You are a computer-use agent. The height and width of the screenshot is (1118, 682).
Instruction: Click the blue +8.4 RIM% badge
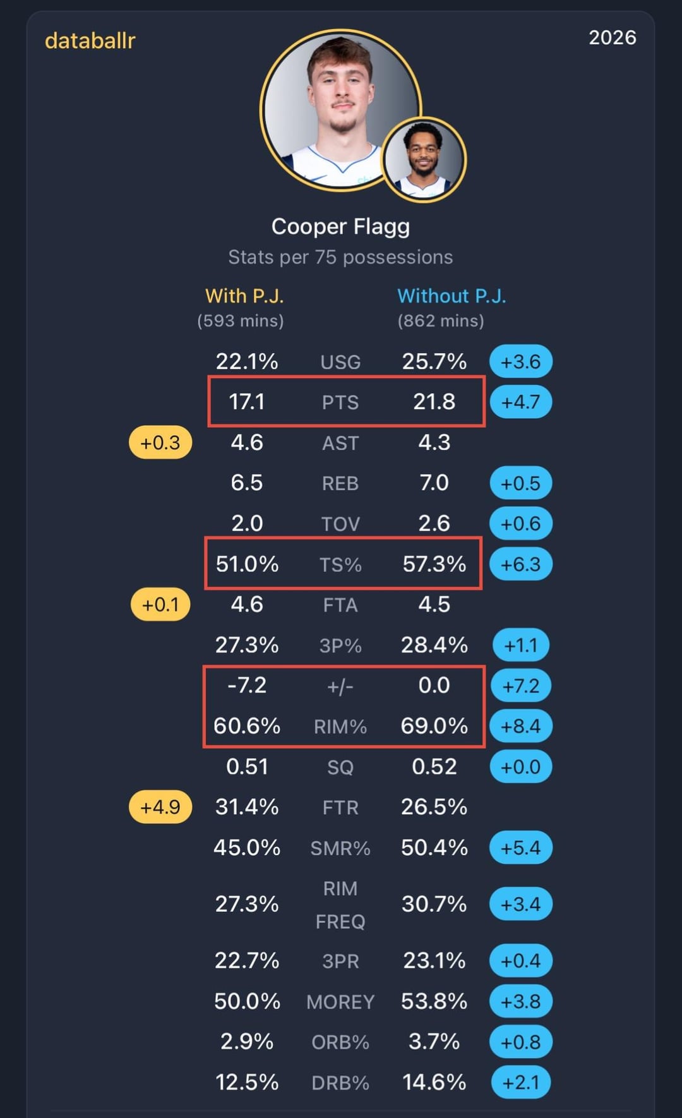pos(520,726)
